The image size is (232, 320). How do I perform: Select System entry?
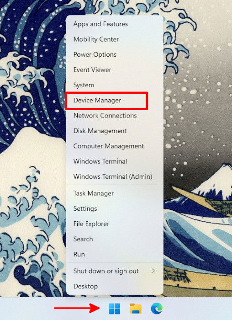point(115,85)
